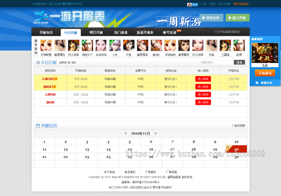
Task: Click the 2016年11月 calendar title
Action: [140, 133]
